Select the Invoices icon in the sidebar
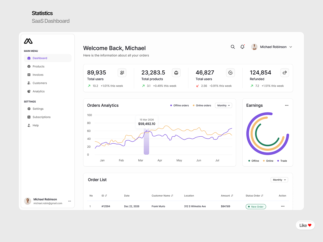 tap(29, 75)
